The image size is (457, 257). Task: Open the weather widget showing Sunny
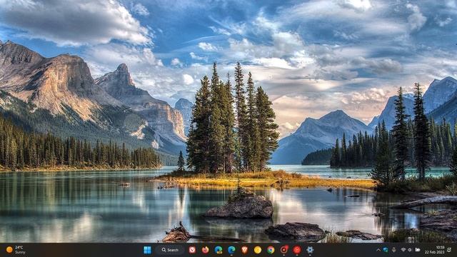pos(16,250)
